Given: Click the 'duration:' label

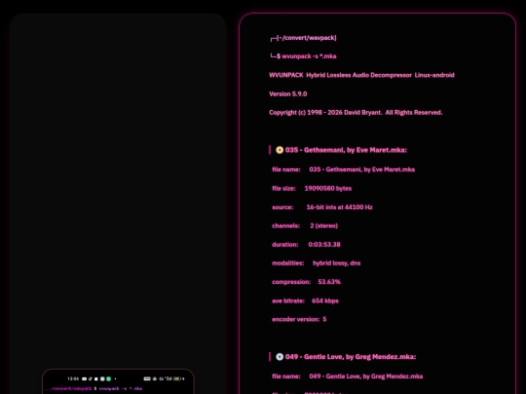Looking at the screenshot, I should pyautogui.click(x=285, y=244).
